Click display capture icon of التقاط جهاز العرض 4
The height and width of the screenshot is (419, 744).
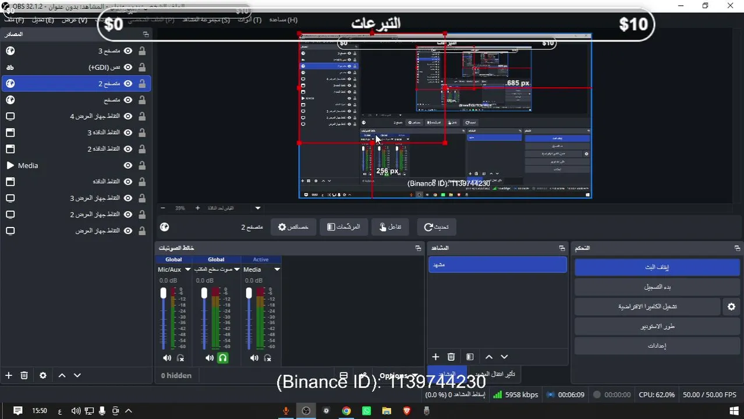click(x=10, y=116)
